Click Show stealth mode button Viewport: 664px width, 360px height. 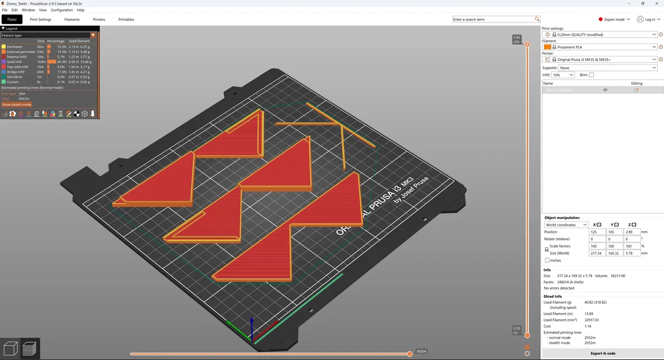(17, 105)
